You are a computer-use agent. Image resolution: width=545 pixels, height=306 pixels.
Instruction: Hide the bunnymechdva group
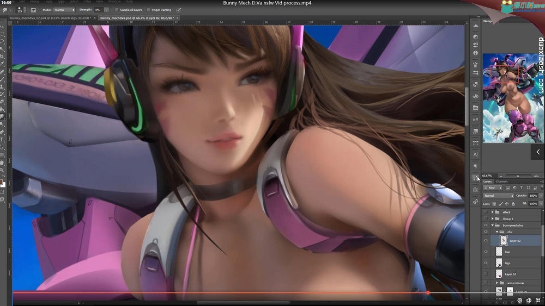point(486,225)
